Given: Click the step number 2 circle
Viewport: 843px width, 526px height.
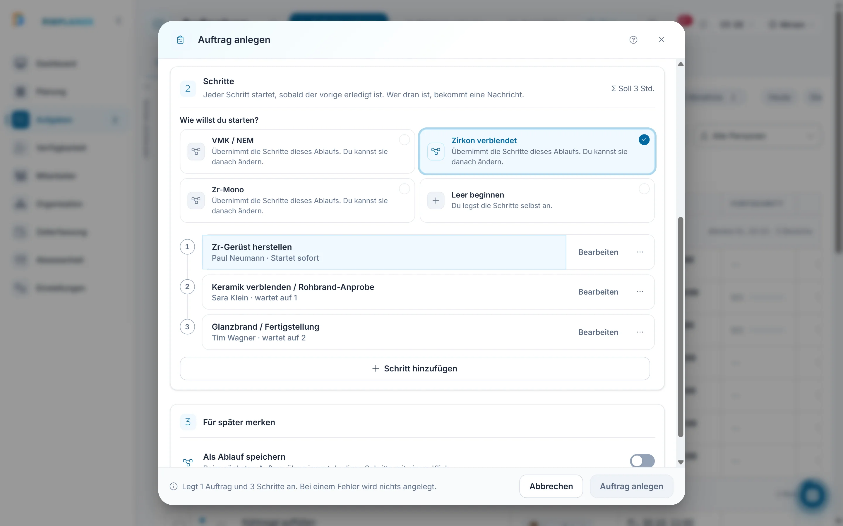Looking at the screenshot, I should (x=187, y=287).
